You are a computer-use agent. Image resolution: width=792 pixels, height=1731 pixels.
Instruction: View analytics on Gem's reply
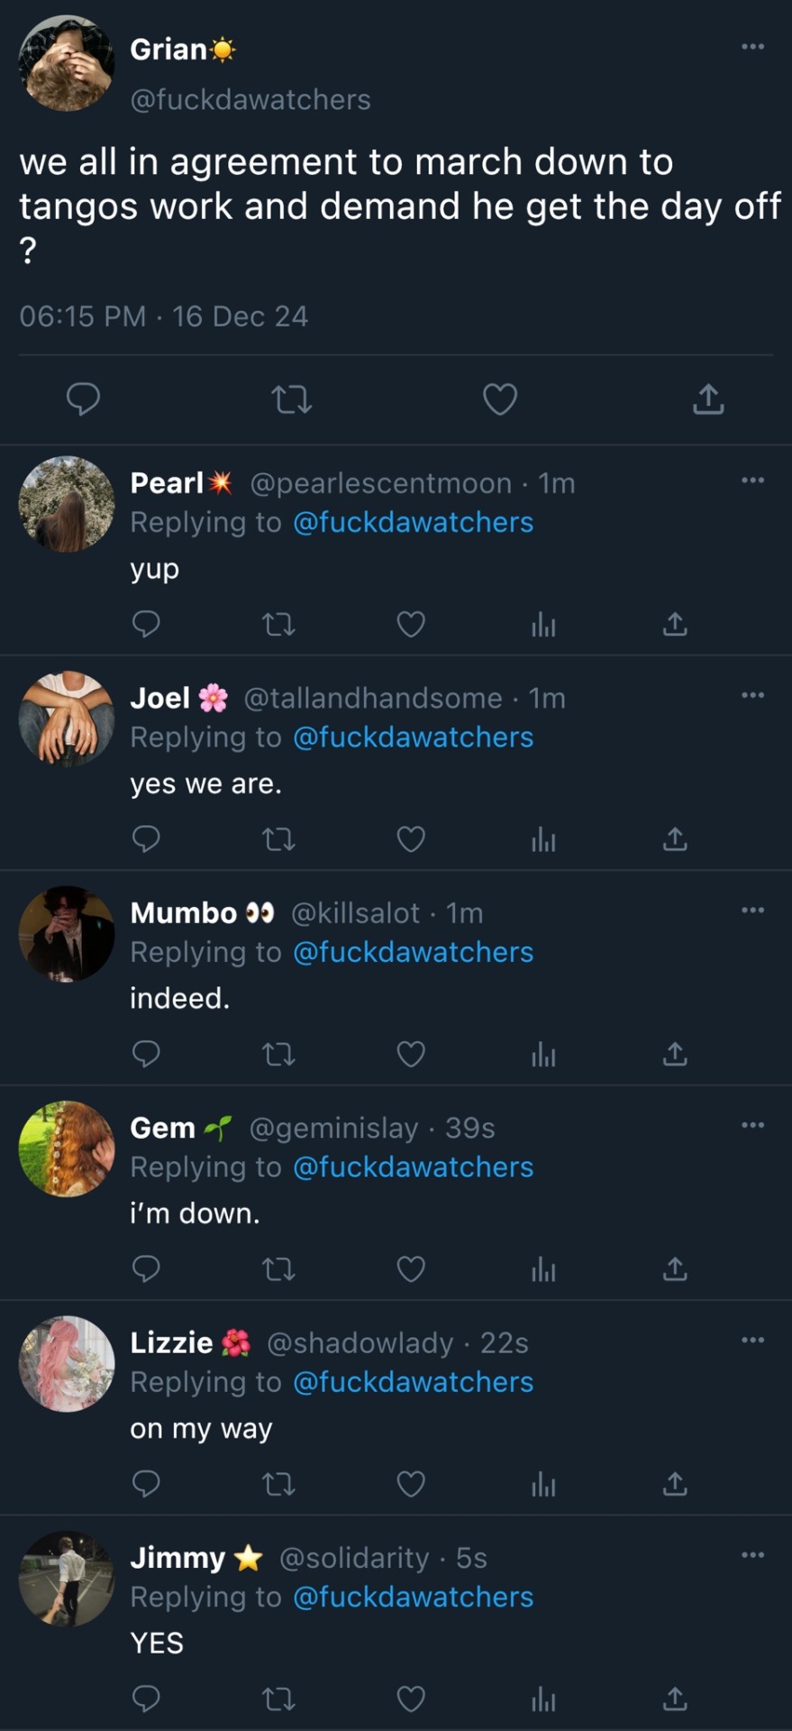click(543, 1269)
